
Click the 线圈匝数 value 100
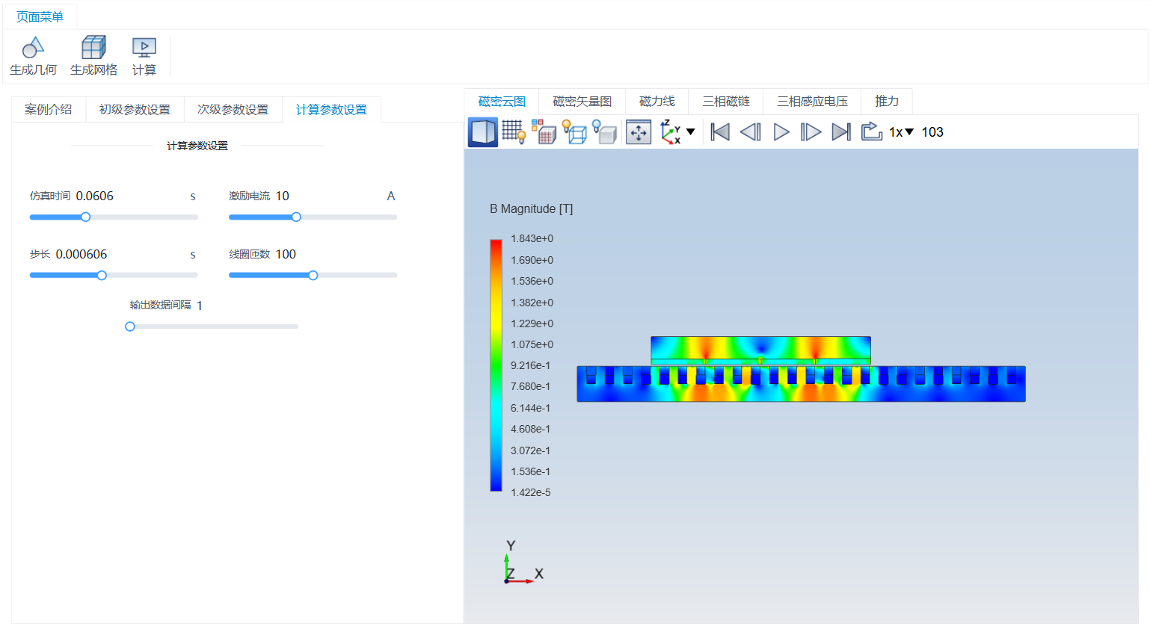point(286,254)
